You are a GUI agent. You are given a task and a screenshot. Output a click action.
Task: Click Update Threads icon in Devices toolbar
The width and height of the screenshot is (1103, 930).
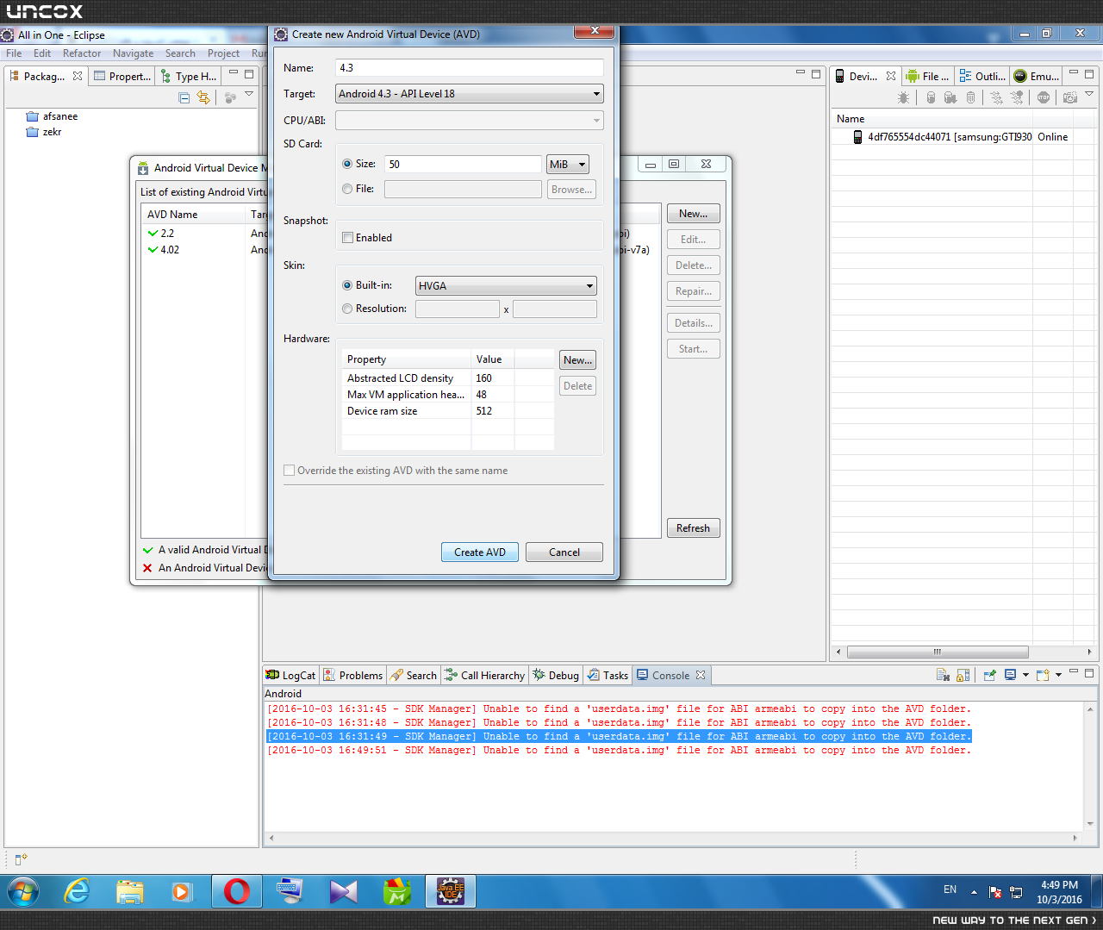(996, 97)
